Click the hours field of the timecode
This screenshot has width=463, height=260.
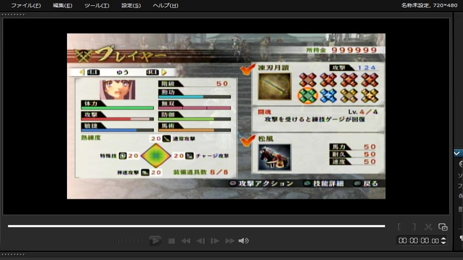tap(402, 241)
